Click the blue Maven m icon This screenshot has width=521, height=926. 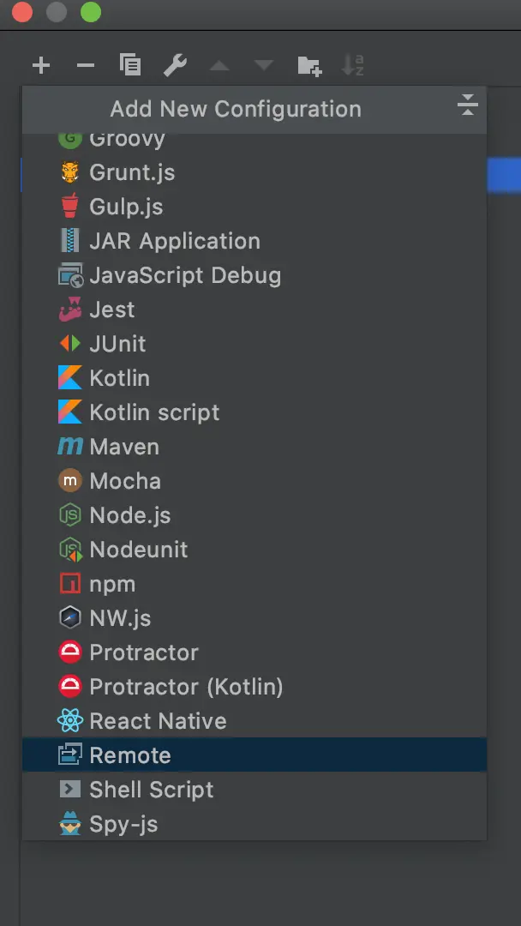[x=70, y=447]
